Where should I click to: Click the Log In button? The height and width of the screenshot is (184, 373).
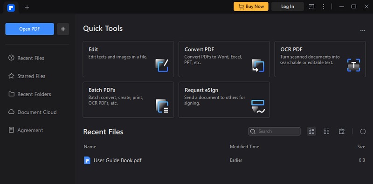point(288,7)
